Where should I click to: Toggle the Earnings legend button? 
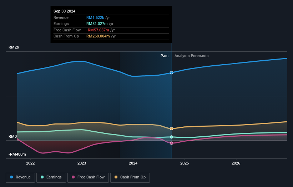[51, 177]
